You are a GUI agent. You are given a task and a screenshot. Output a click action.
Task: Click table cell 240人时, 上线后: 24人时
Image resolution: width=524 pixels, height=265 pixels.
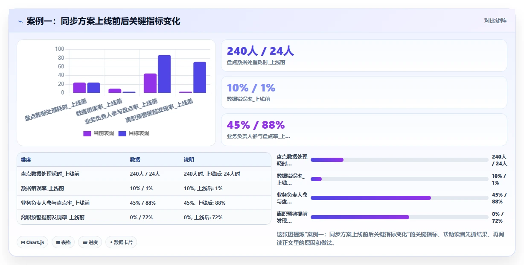[x=212, y=174]
